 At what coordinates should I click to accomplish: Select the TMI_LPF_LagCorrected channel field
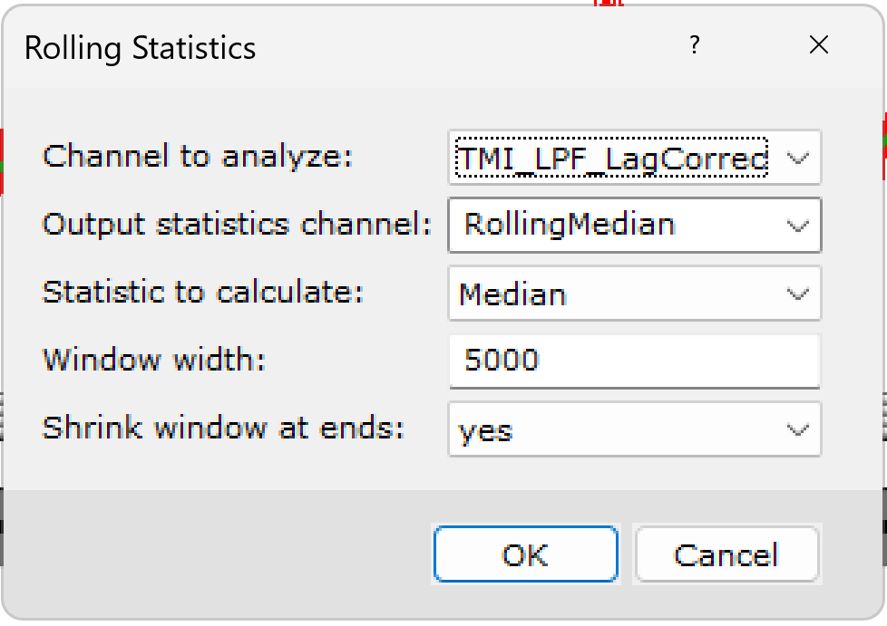coord(608,157)
